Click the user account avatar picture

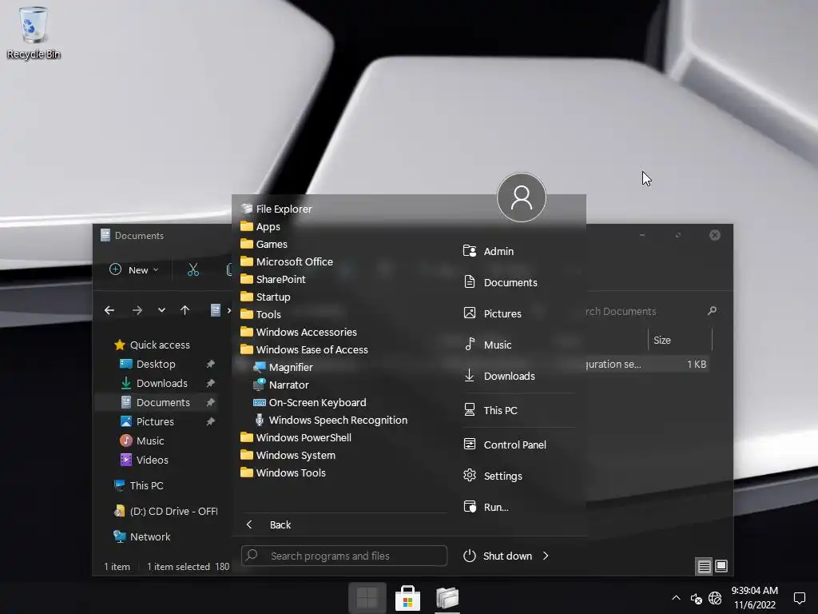521,197
